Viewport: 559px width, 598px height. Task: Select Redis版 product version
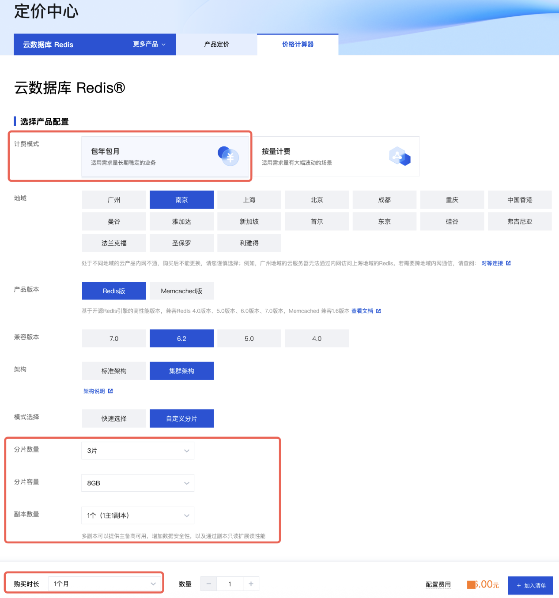pyautogui.click(x=114, y=291)
